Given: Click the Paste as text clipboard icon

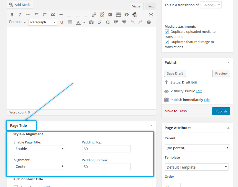Looking at the screenshot, I should point(91,22).
